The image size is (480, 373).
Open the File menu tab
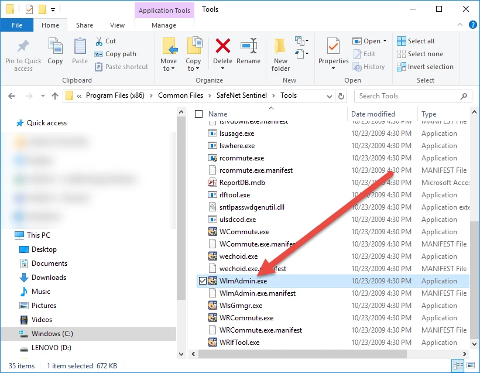pyautogui.click(x=17, y=25)
